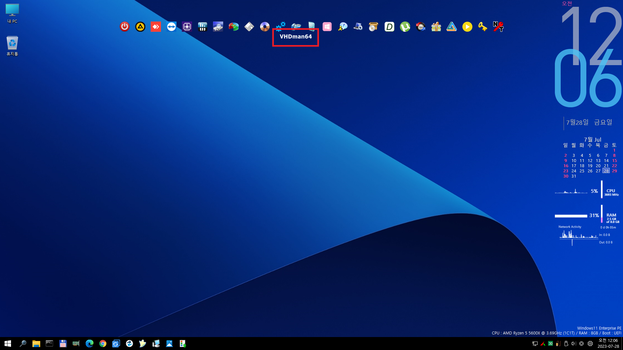Image resolution: width=623 pixels, height=350 pixels.
Task: Launch Microsoft Edge from taskbar
Action: click(x=89, y=344)
